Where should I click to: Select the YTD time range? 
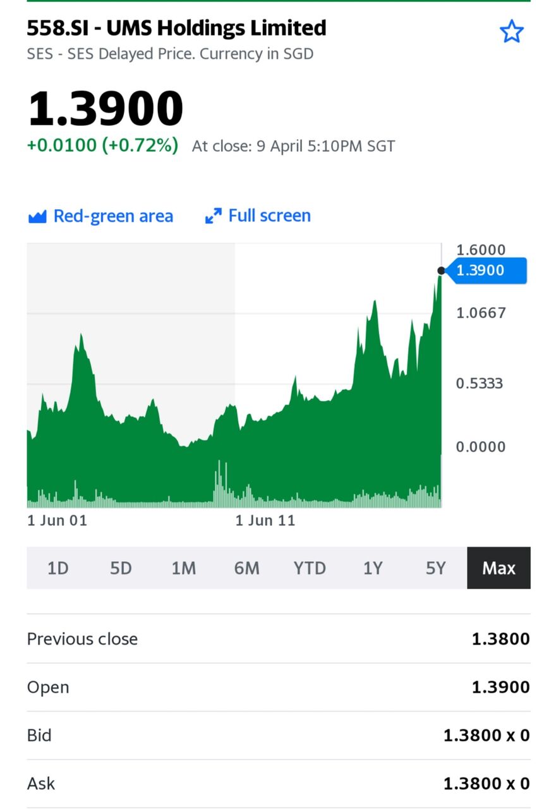tap(310, 568)
